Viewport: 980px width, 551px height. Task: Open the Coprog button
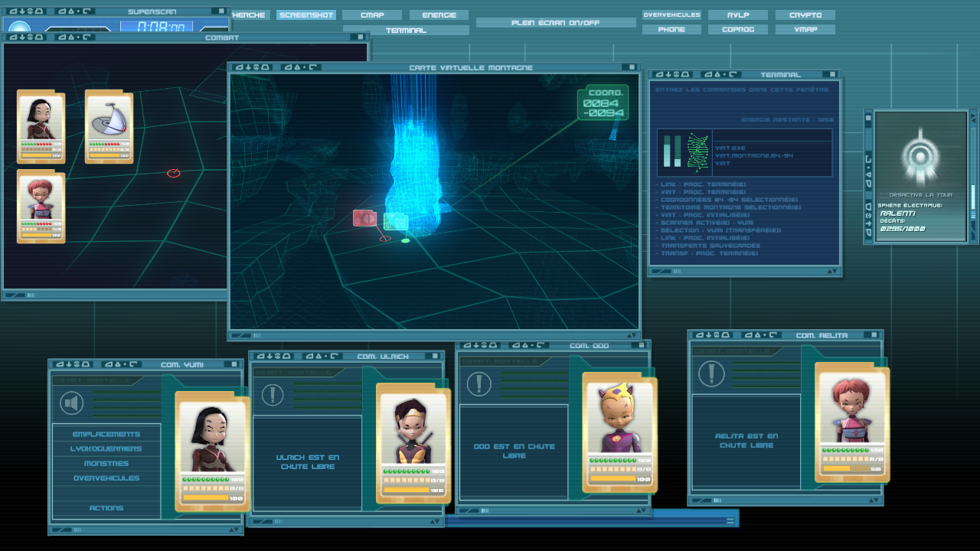coord(738,29)
